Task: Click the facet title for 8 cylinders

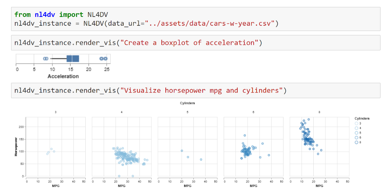Action: [x=319, y=112]
